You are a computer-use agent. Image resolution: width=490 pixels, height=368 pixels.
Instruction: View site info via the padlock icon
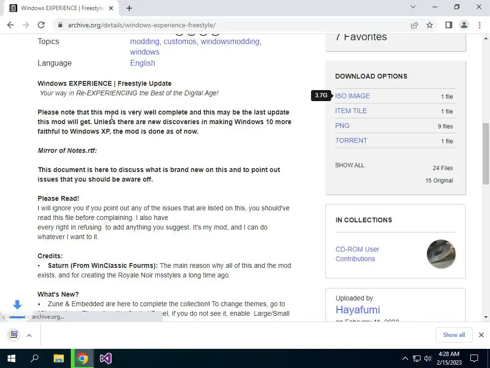coord(60,25)
